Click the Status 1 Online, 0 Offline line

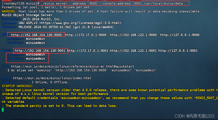click(35, 82)
